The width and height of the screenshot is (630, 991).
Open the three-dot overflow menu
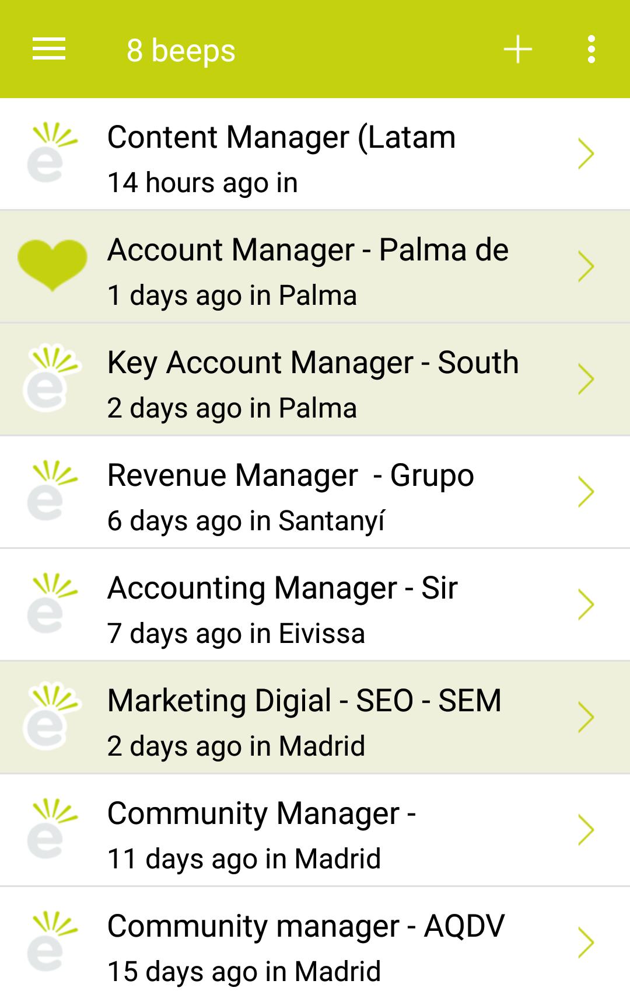pyautogui.click(x=591, y=49)
